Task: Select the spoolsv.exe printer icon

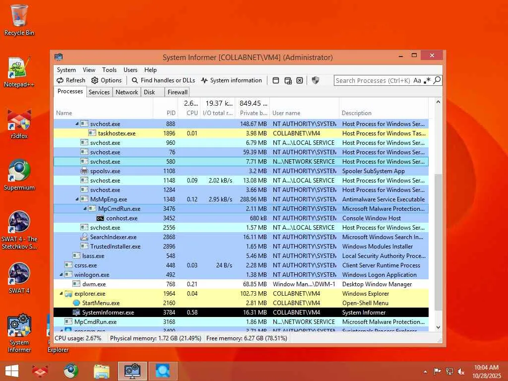Action: click(x=84, y=171)
